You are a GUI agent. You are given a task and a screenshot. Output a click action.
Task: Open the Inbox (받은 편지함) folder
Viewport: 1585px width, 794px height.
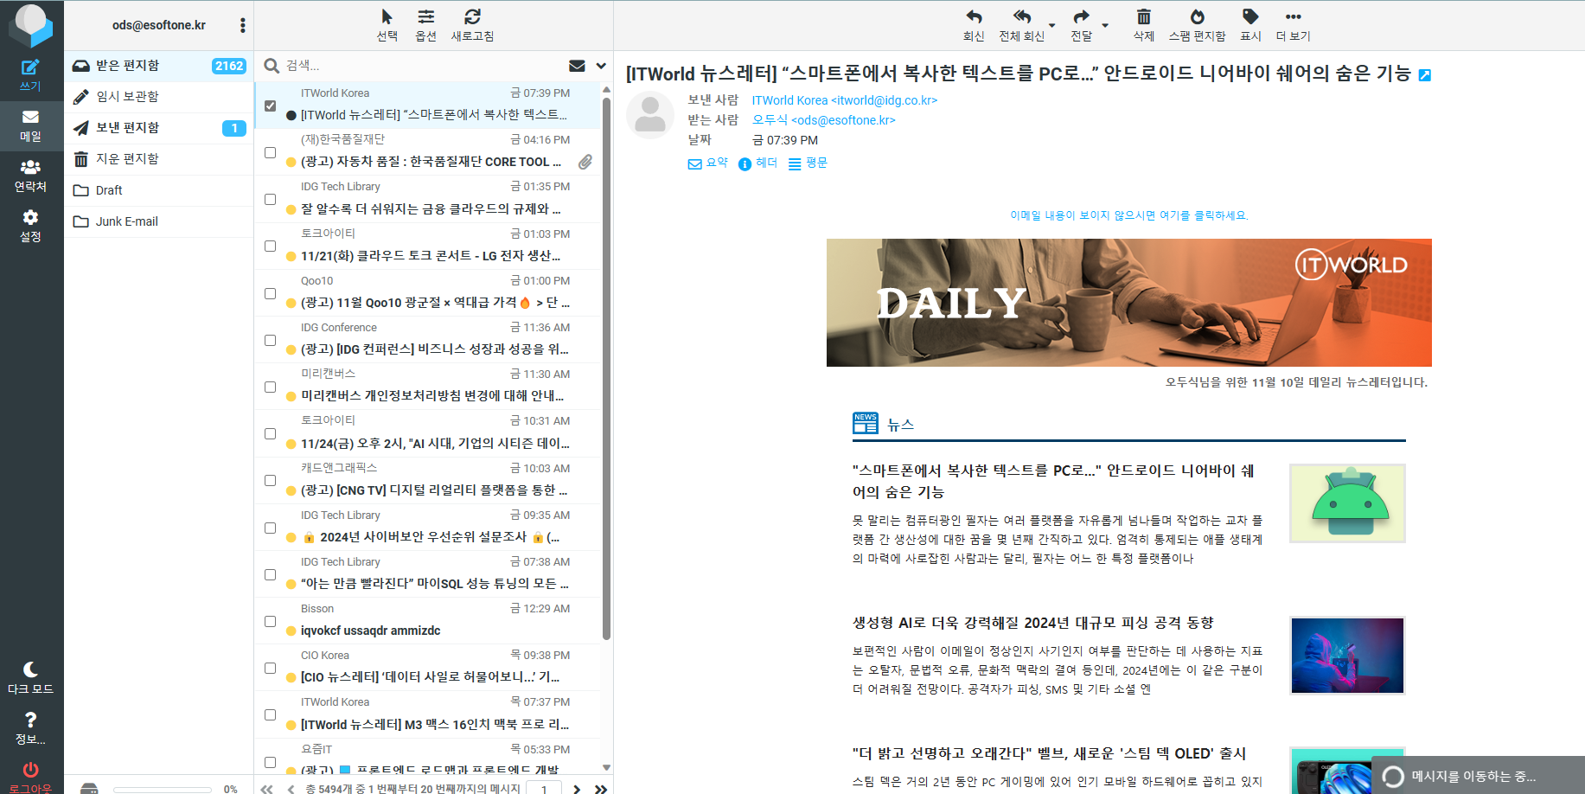tap(159, 66)
